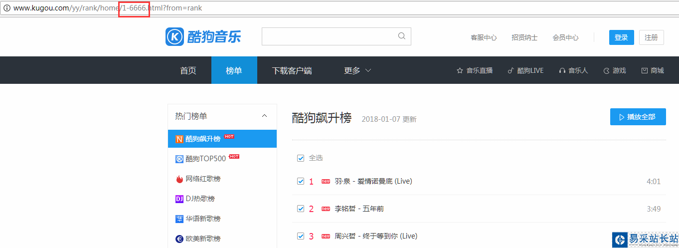Open 音乐直播 in the nav bar

[475, 70]
